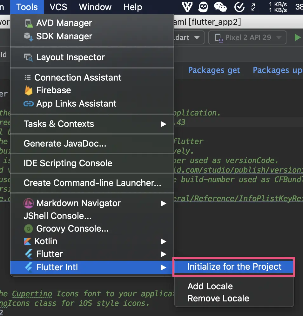Screen dimensions: 303x316
Task: Click the studio/publish/versioning URL in editor
Action: click(239, 170)
